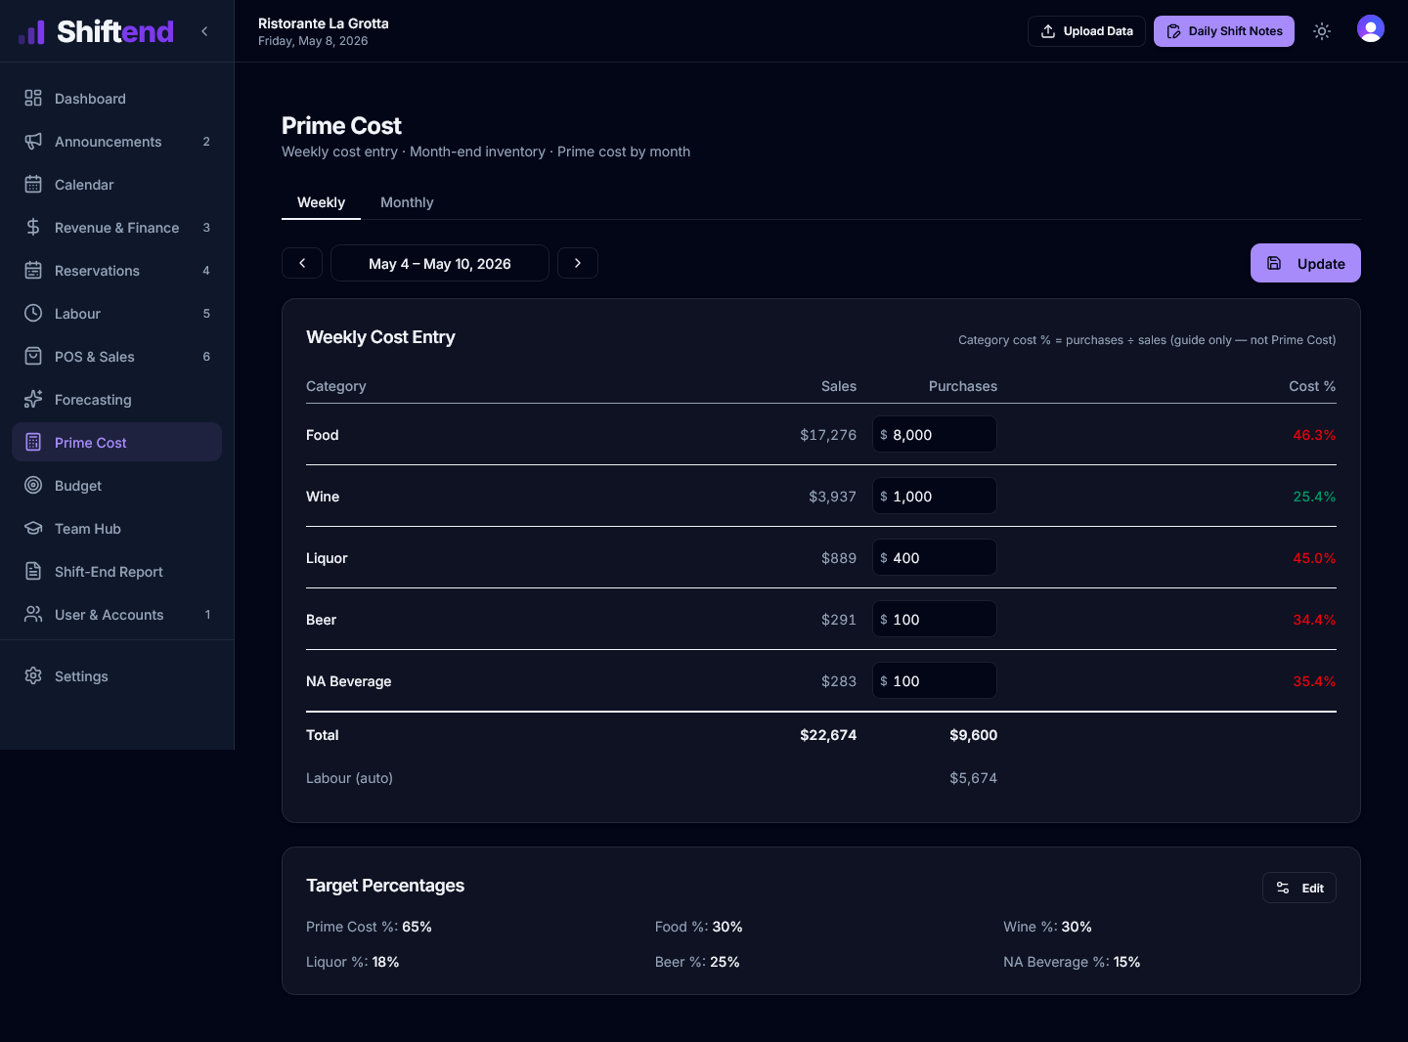Click Edit for Target Percentages
The width and height of the screenshot is (1408, 1042).
click(1299, 888)
